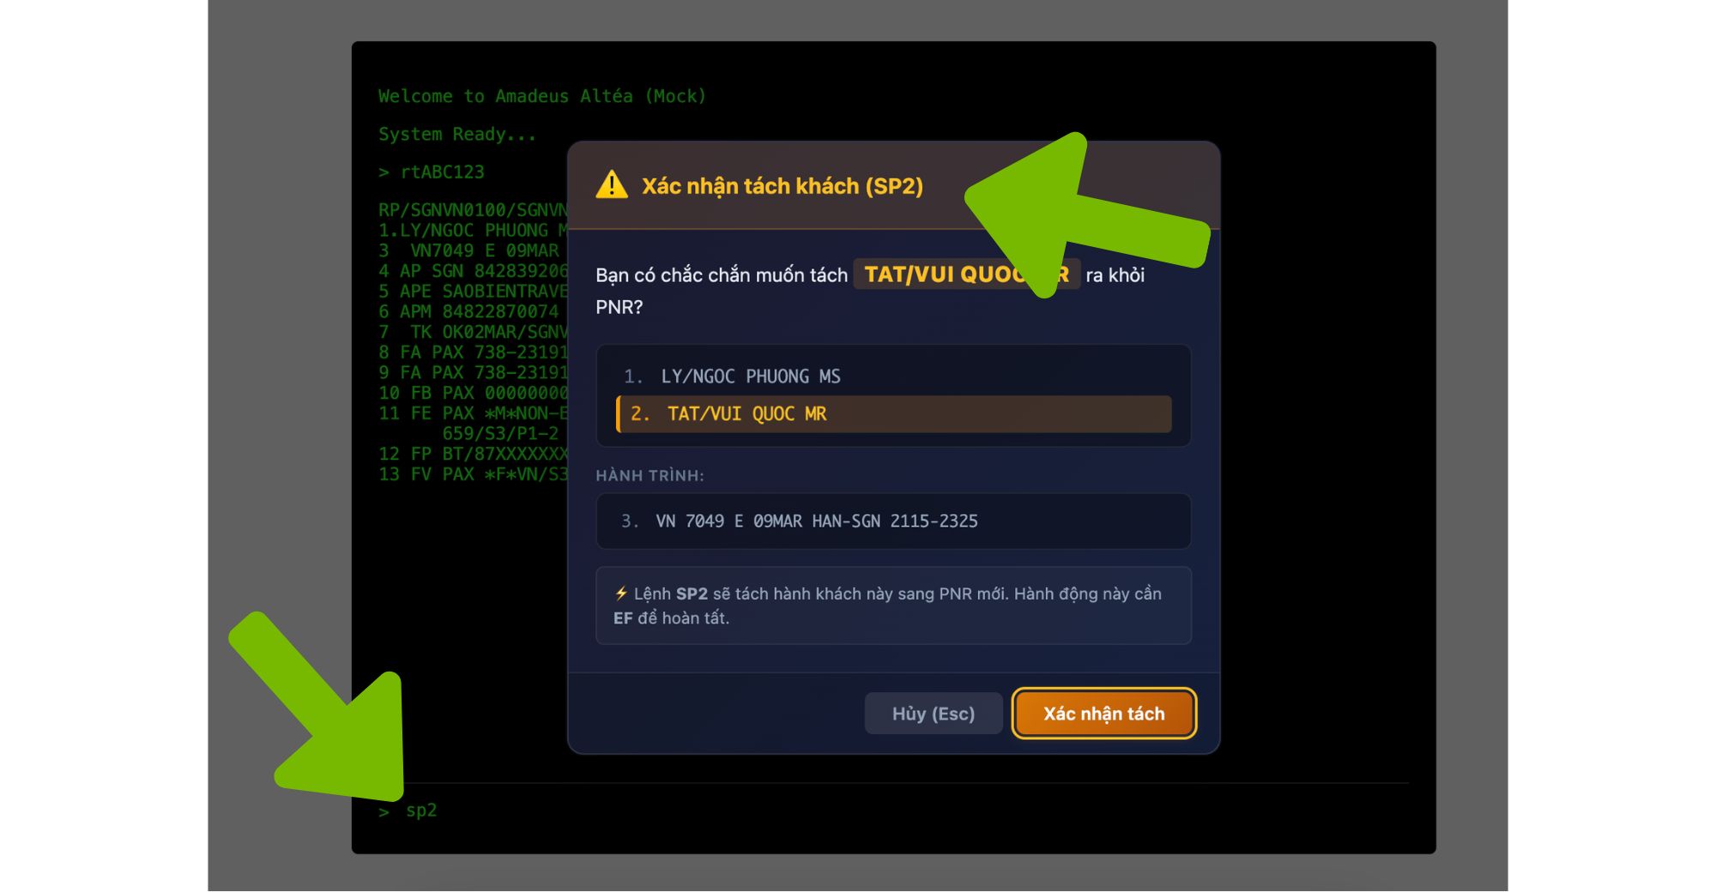The image size is (1716, 892).
Task: Select passenger 1 LY/NGOC PHUONG MS in the dialog
Action: pos(750,377)
